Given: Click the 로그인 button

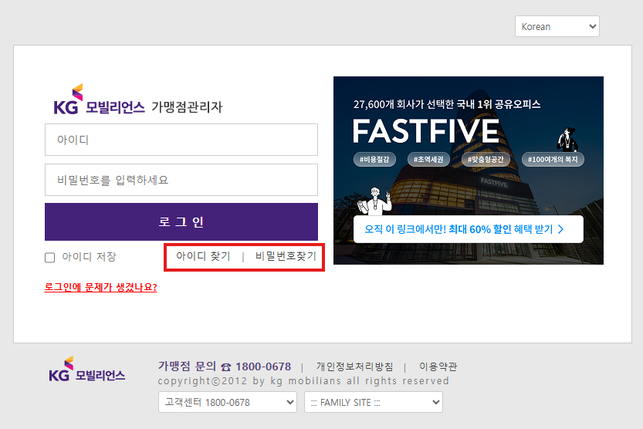Looking at the screenshot, I should pos(181,221).
